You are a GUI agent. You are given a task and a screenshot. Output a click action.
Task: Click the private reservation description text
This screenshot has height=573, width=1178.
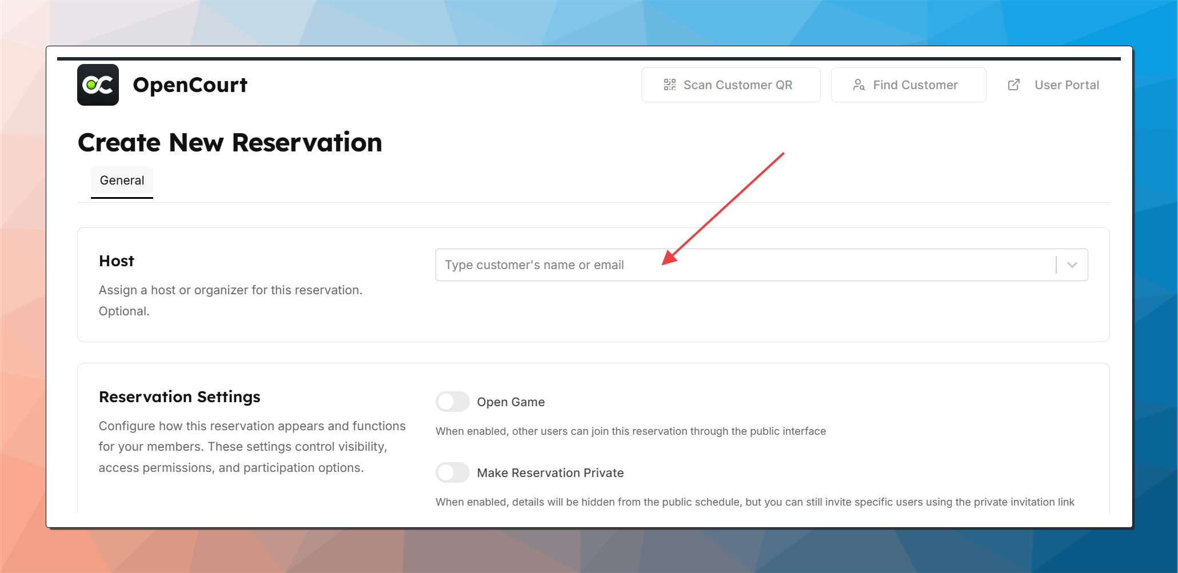point(754,502)
